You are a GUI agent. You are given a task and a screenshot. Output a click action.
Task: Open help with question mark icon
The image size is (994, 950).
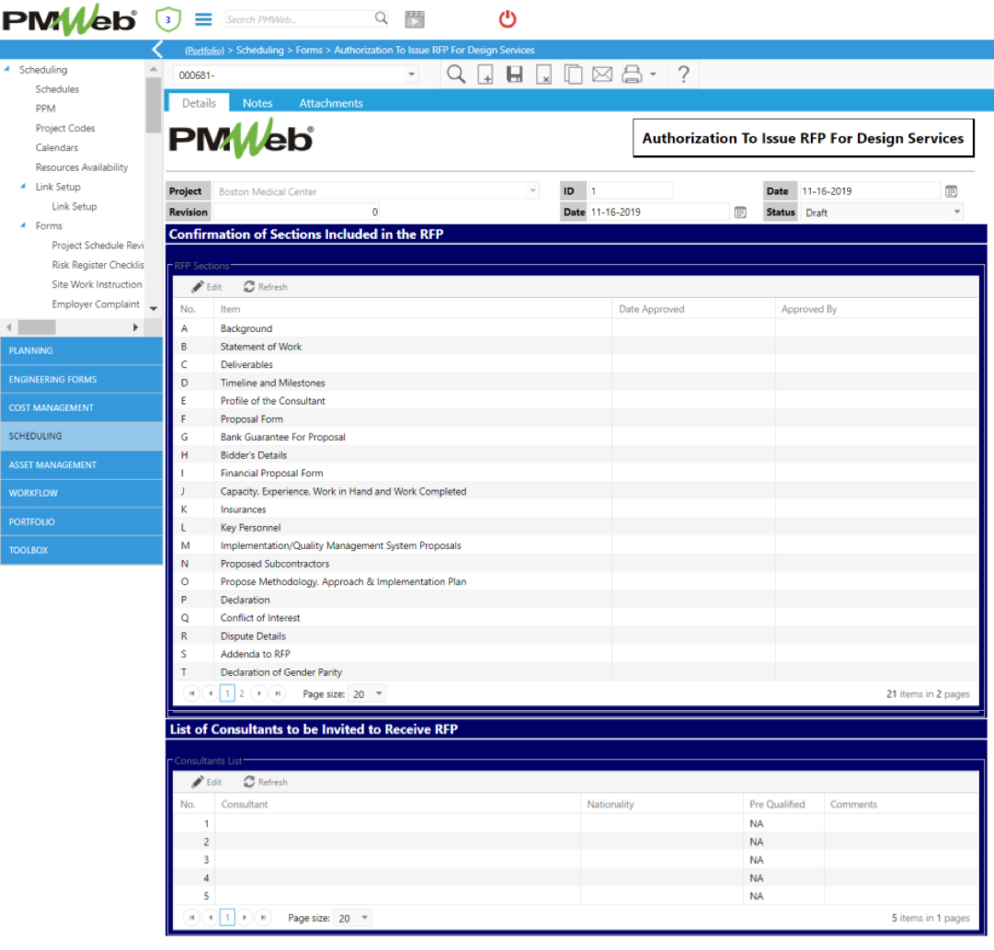683,74
